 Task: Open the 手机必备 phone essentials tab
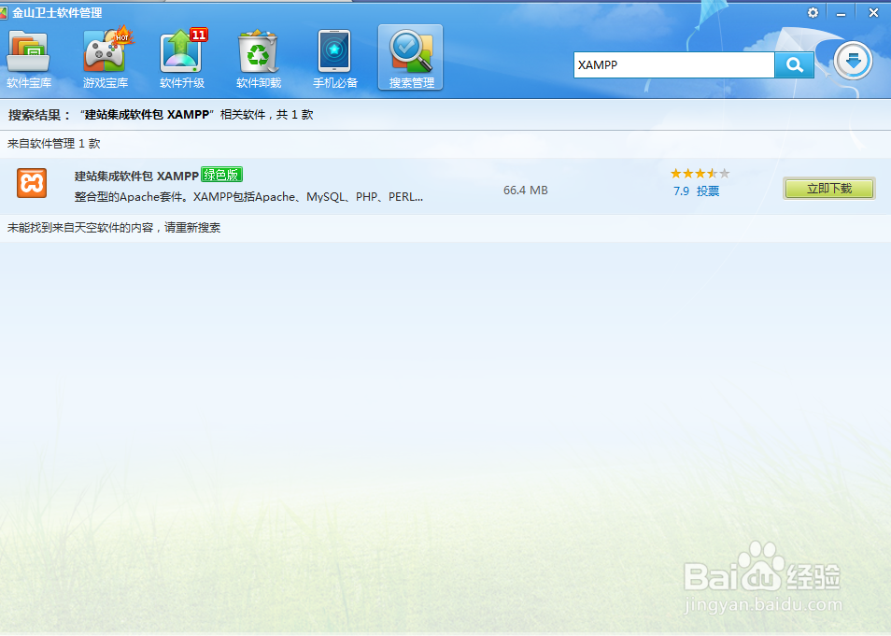click(335, 59)
